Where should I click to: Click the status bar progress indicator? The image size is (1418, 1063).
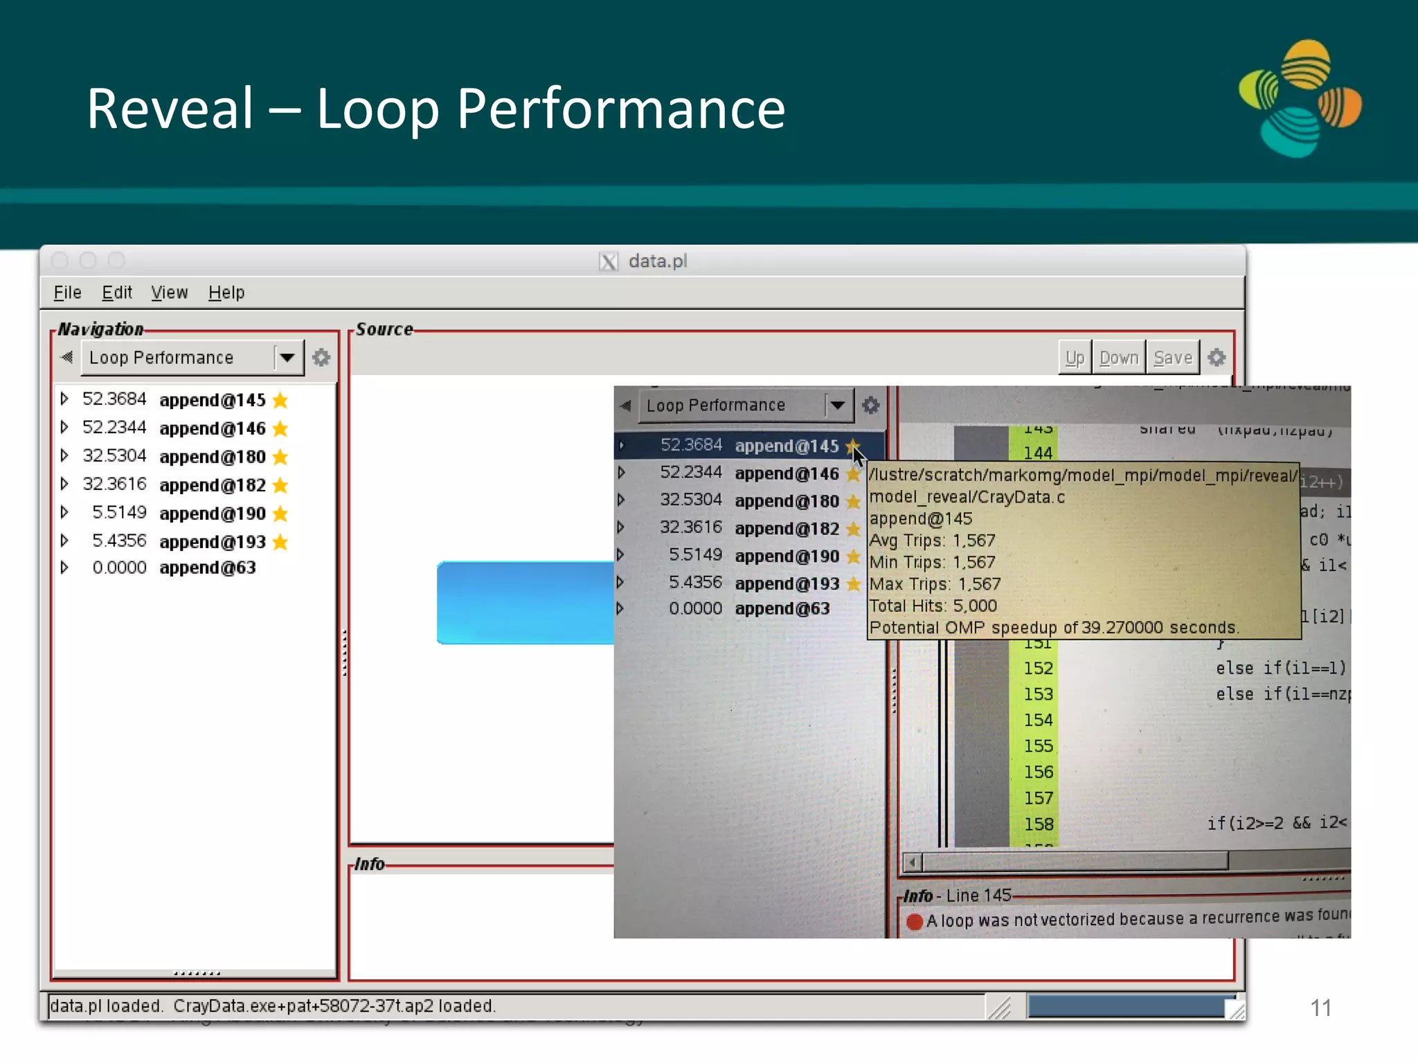[1127, 1006]
